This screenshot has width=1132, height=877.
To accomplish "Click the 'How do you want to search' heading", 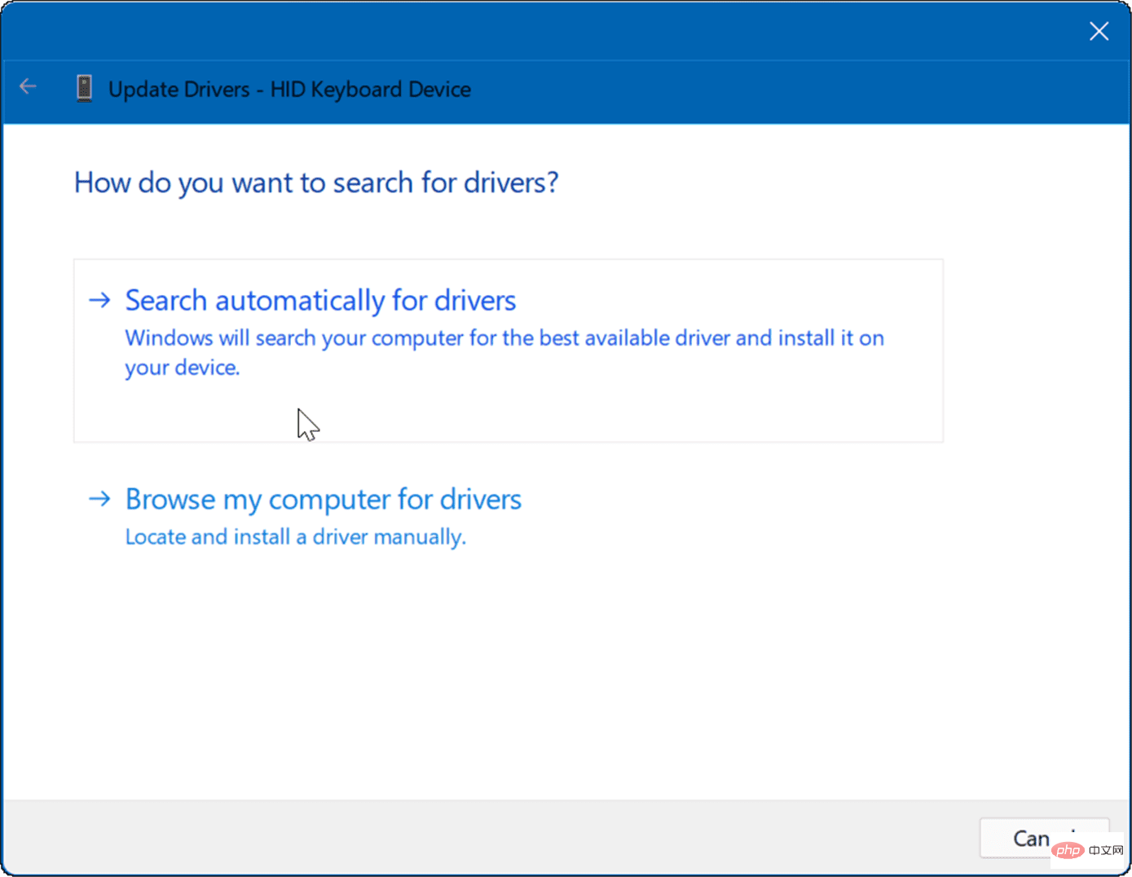I will click(x=316, y=183).
